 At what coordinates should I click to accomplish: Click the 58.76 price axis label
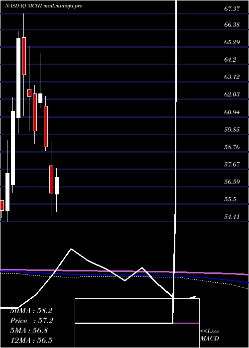coord(232,147)
